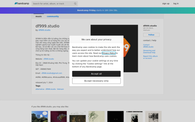Screen dimensions: 195x122
Task: Open the df999.studio website link
Action: tap(49, 59)
